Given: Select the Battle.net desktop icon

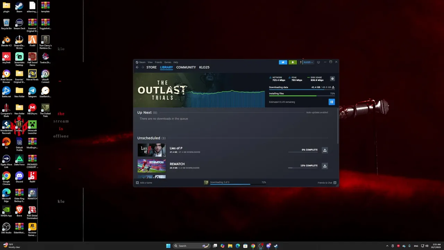Looking at the screenshot, I should 6,92.
